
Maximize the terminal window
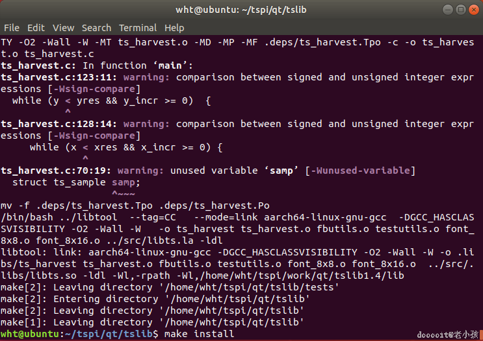460,10
